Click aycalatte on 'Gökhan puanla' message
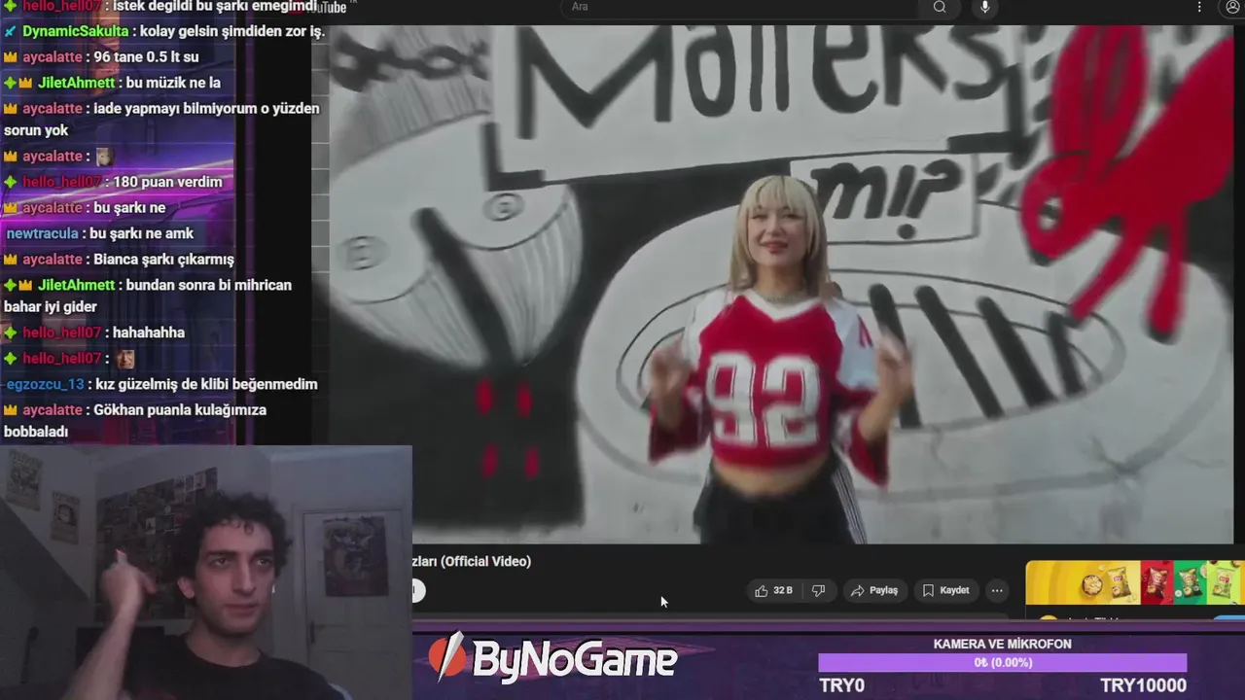Screen dimensions: 1245x700 (x=53, y=409)
